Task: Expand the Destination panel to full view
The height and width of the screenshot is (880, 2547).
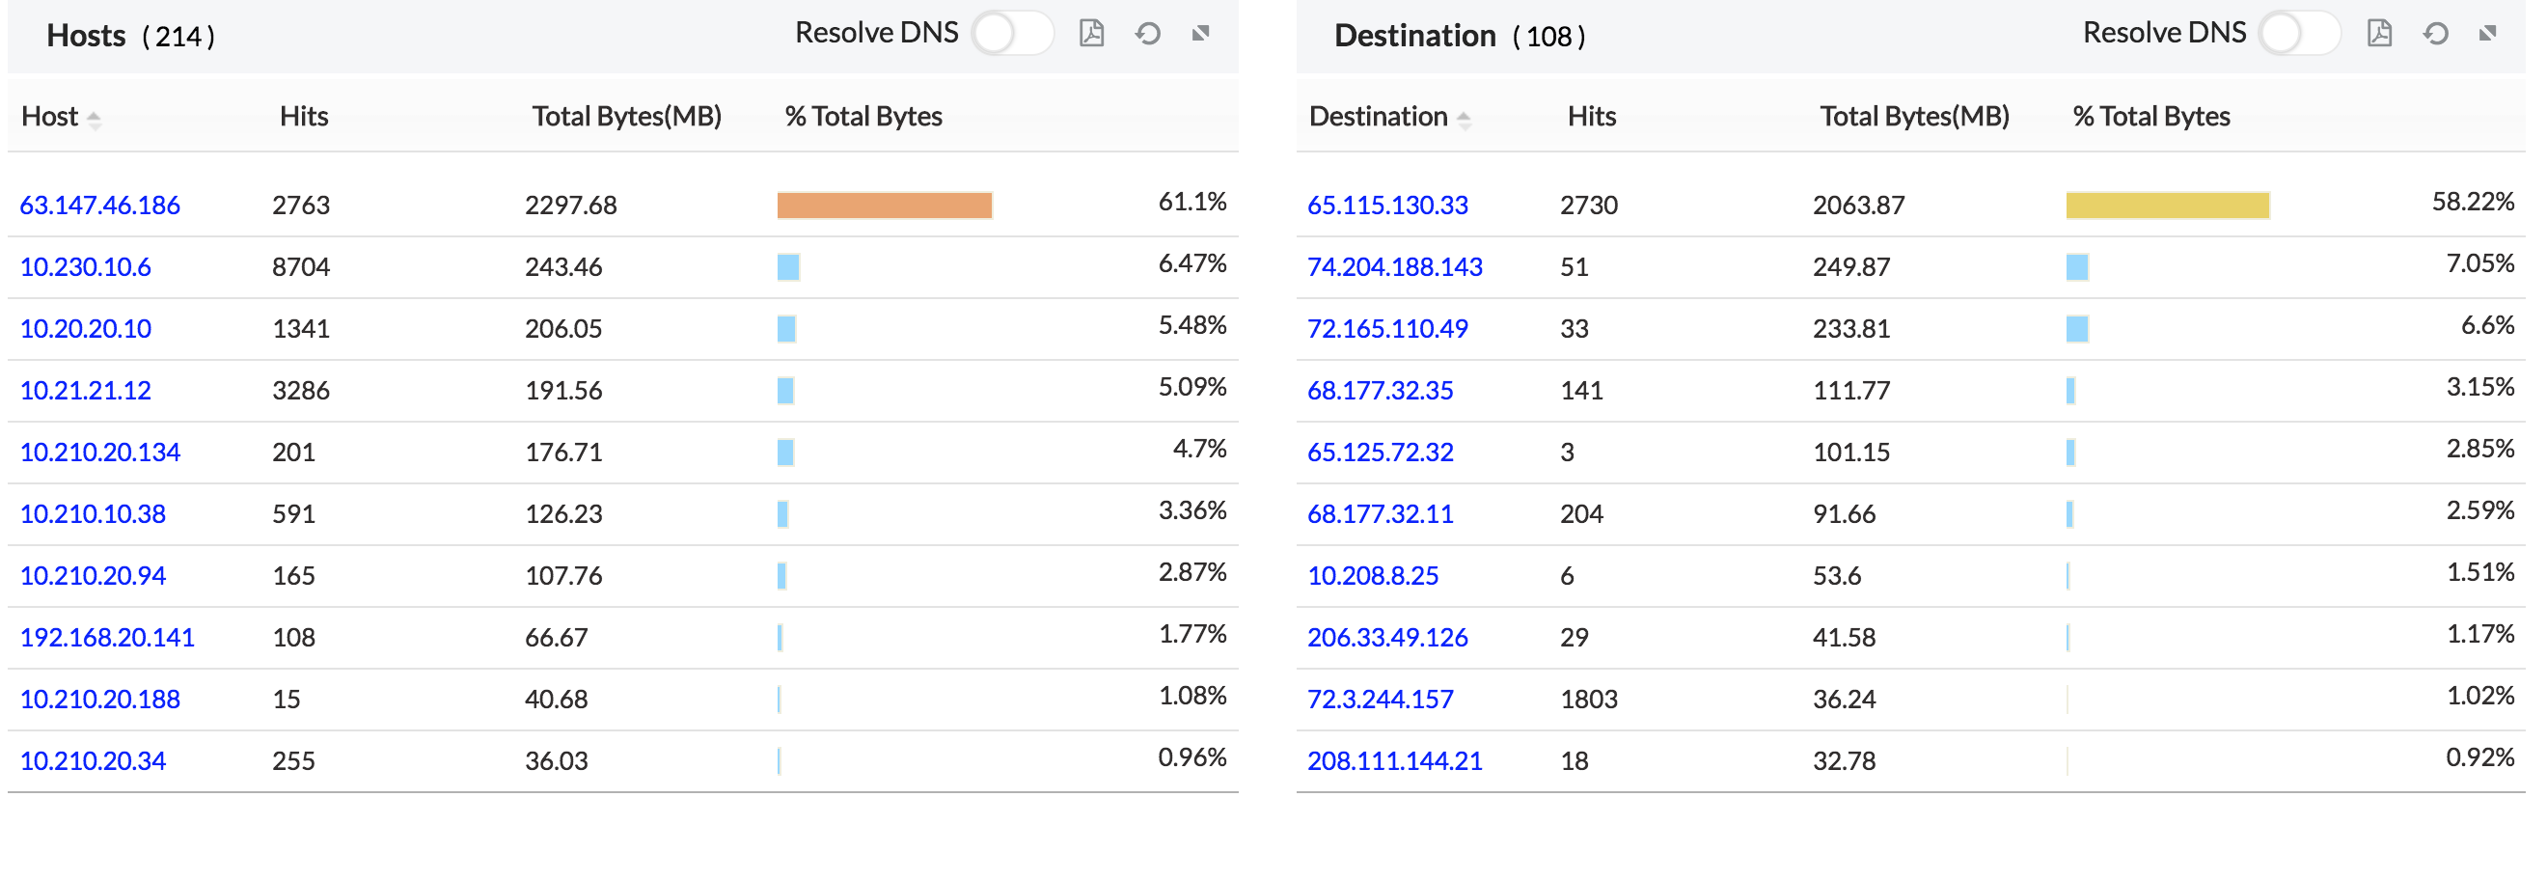Action: (x=2488, y=34)
